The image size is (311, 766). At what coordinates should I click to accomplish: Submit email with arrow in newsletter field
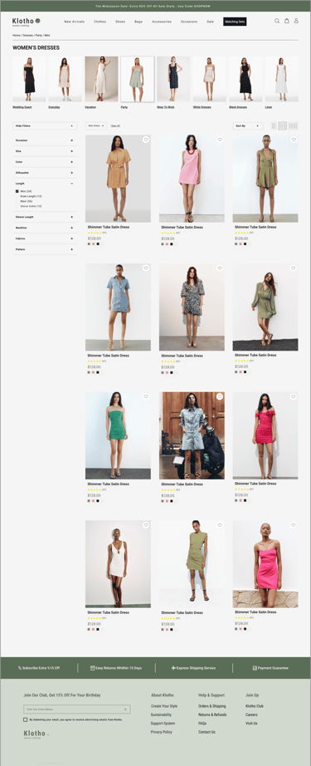(x=126, y=709)
